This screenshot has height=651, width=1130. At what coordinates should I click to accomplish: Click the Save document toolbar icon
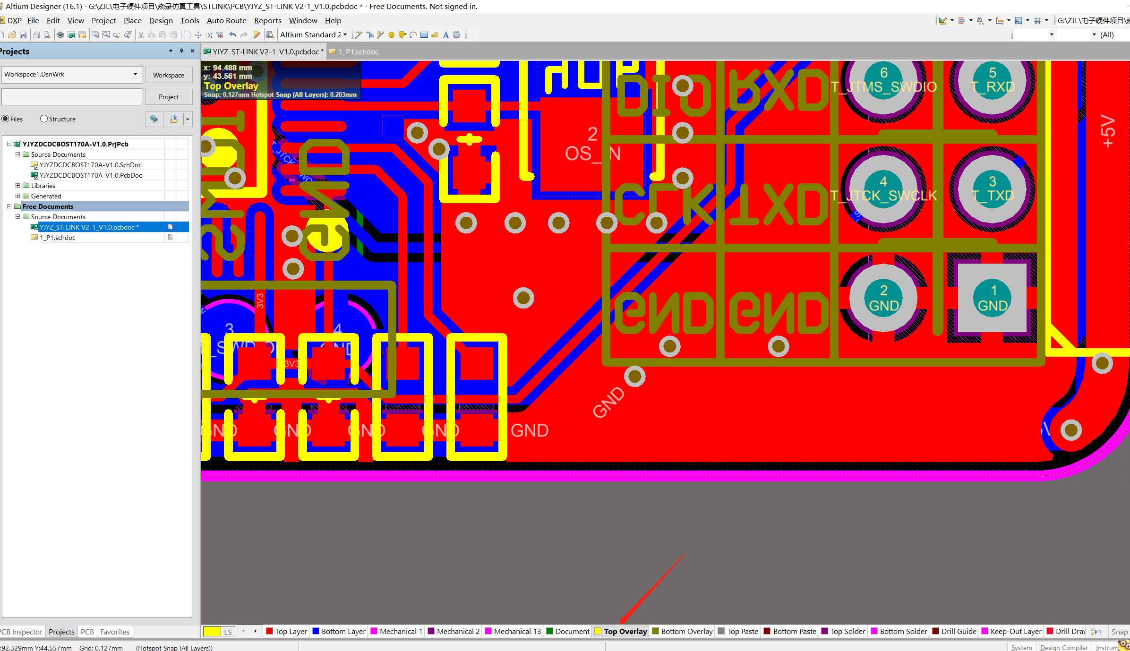[x=23, y=34]
